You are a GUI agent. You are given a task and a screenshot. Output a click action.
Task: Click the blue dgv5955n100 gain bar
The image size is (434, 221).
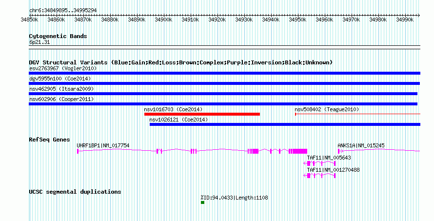[x=224, y=83]
